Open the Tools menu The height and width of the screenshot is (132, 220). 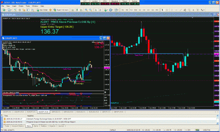pos(28,6)
